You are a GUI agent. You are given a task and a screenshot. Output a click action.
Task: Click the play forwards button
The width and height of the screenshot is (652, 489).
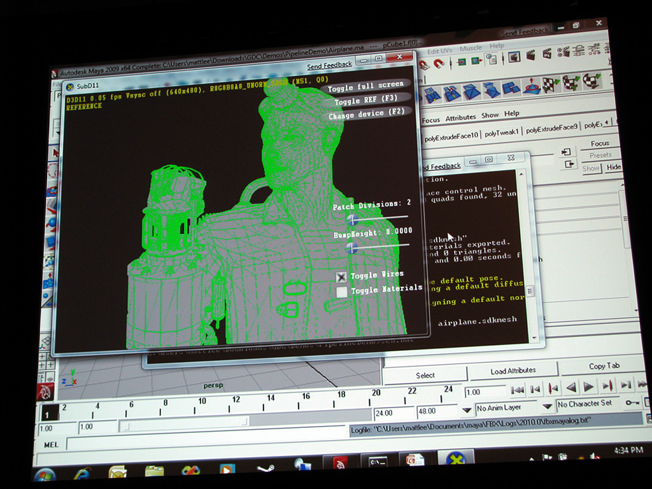pyautogui.click(x=589, y=387)
